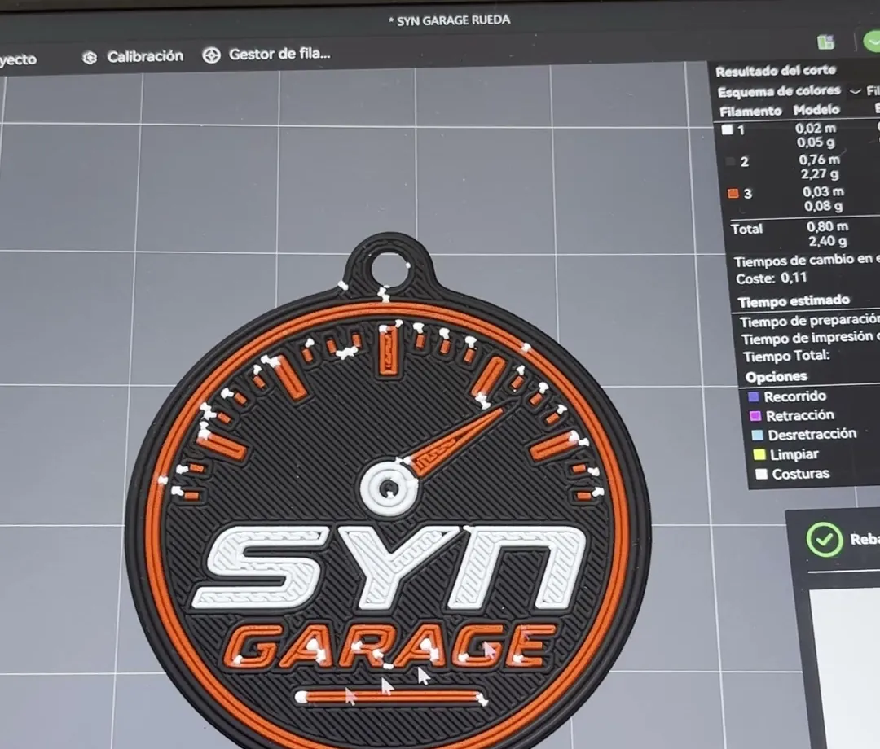Click the 0,08 g filament weight value

click(823, 206)
